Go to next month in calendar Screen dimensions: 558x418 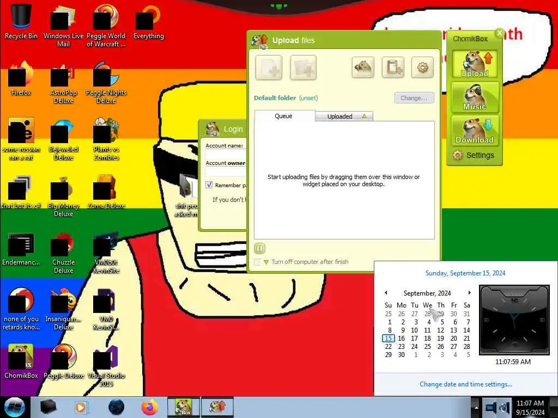click(x=469, y=293)
